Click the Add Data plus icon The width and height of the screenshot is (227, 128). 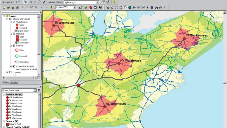point(52,8)
